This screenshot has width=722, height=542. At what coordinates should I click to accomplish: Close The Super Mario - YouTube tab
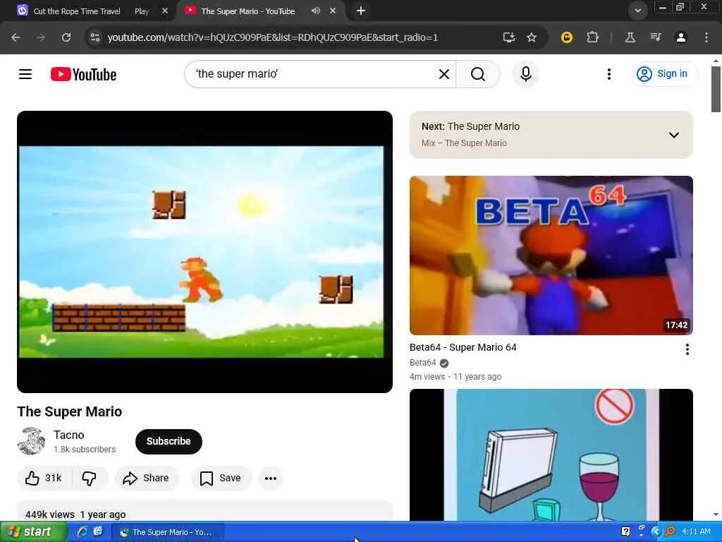(x=333, y=11)
